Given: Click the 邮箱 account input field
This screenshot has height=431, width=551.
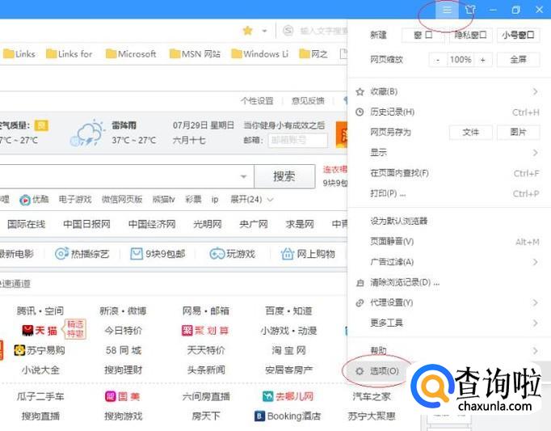Looking at the screenshot, I should coord(297,140).
